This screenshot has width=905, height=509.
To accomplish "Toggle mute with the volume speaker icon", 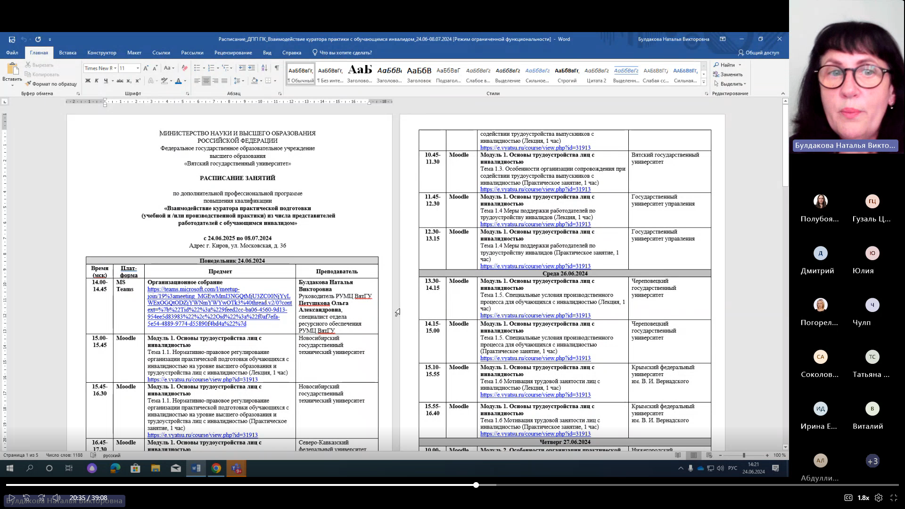I will 57,498.
